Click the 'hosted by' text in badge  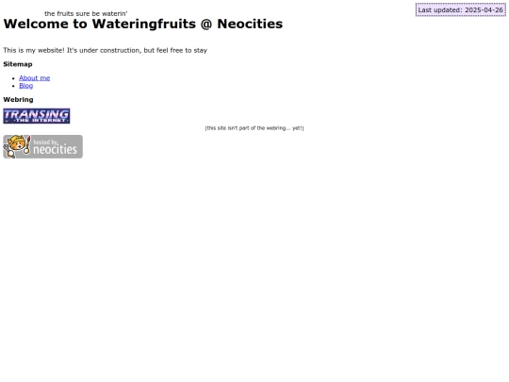(x=45, y=141)
